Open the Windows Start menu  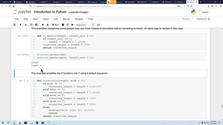[3, 123]
